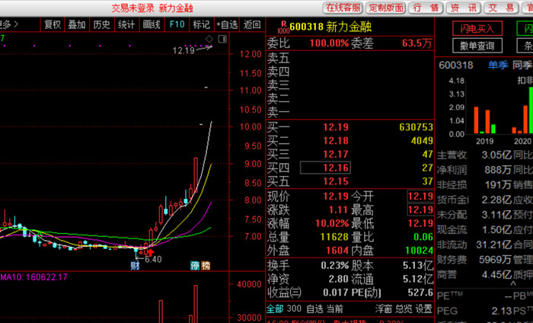Click MA10 volume indicator label

(34, 277)
